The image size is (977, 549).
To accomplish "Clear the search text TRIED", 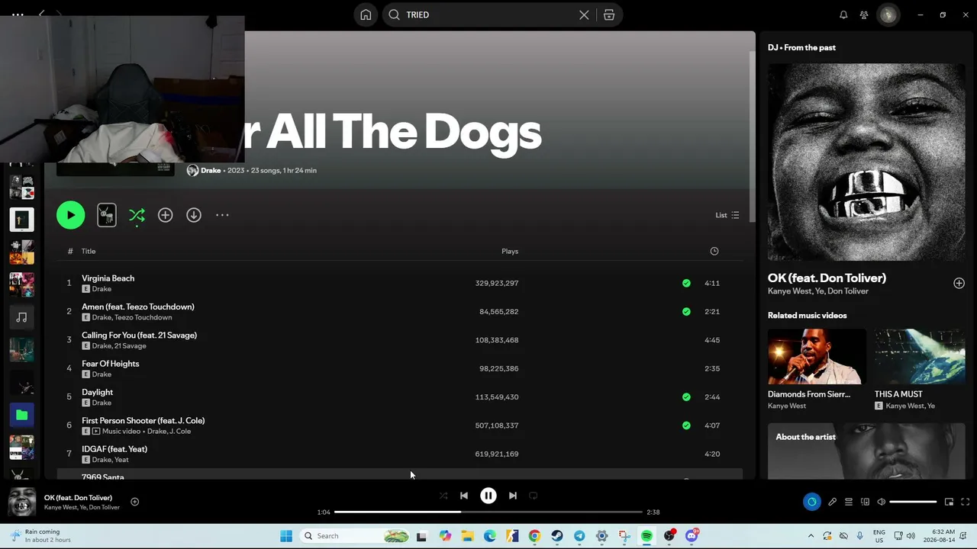I will (x=584, y=14).
